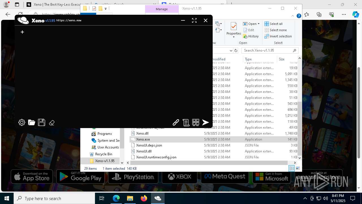Viewport: 362px width, 204px height.
Task: Click App Store download badge
Action: [32, 177]
